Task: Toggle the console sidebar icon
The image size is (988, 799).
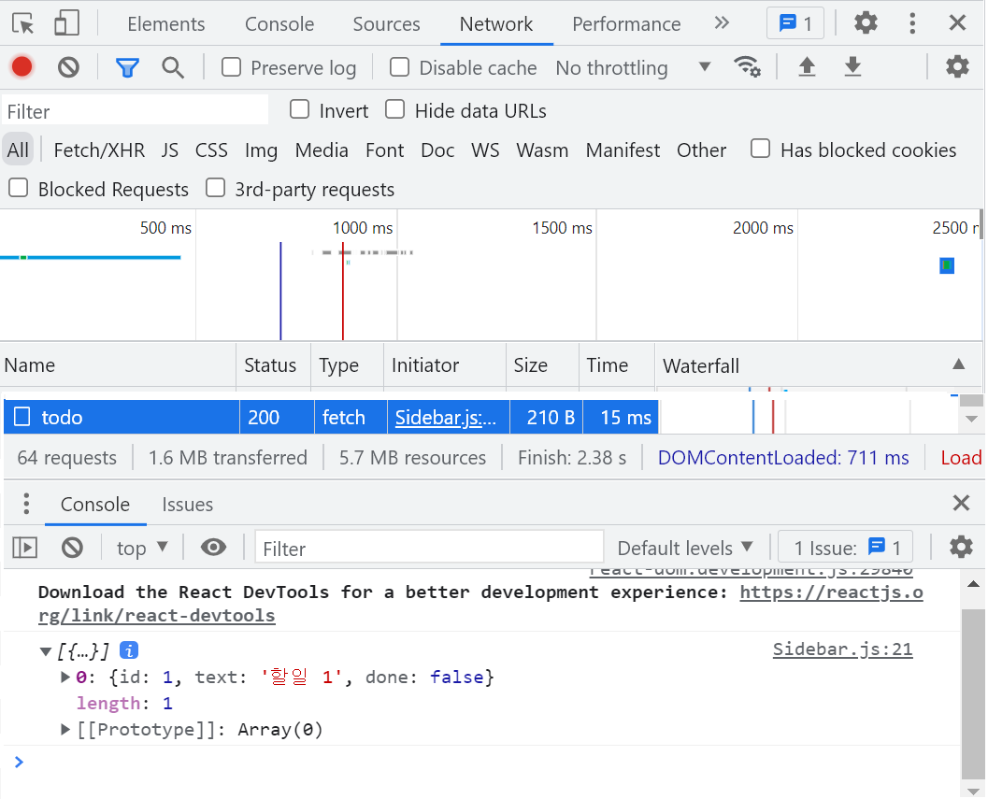Action: [x=25, y=547]
